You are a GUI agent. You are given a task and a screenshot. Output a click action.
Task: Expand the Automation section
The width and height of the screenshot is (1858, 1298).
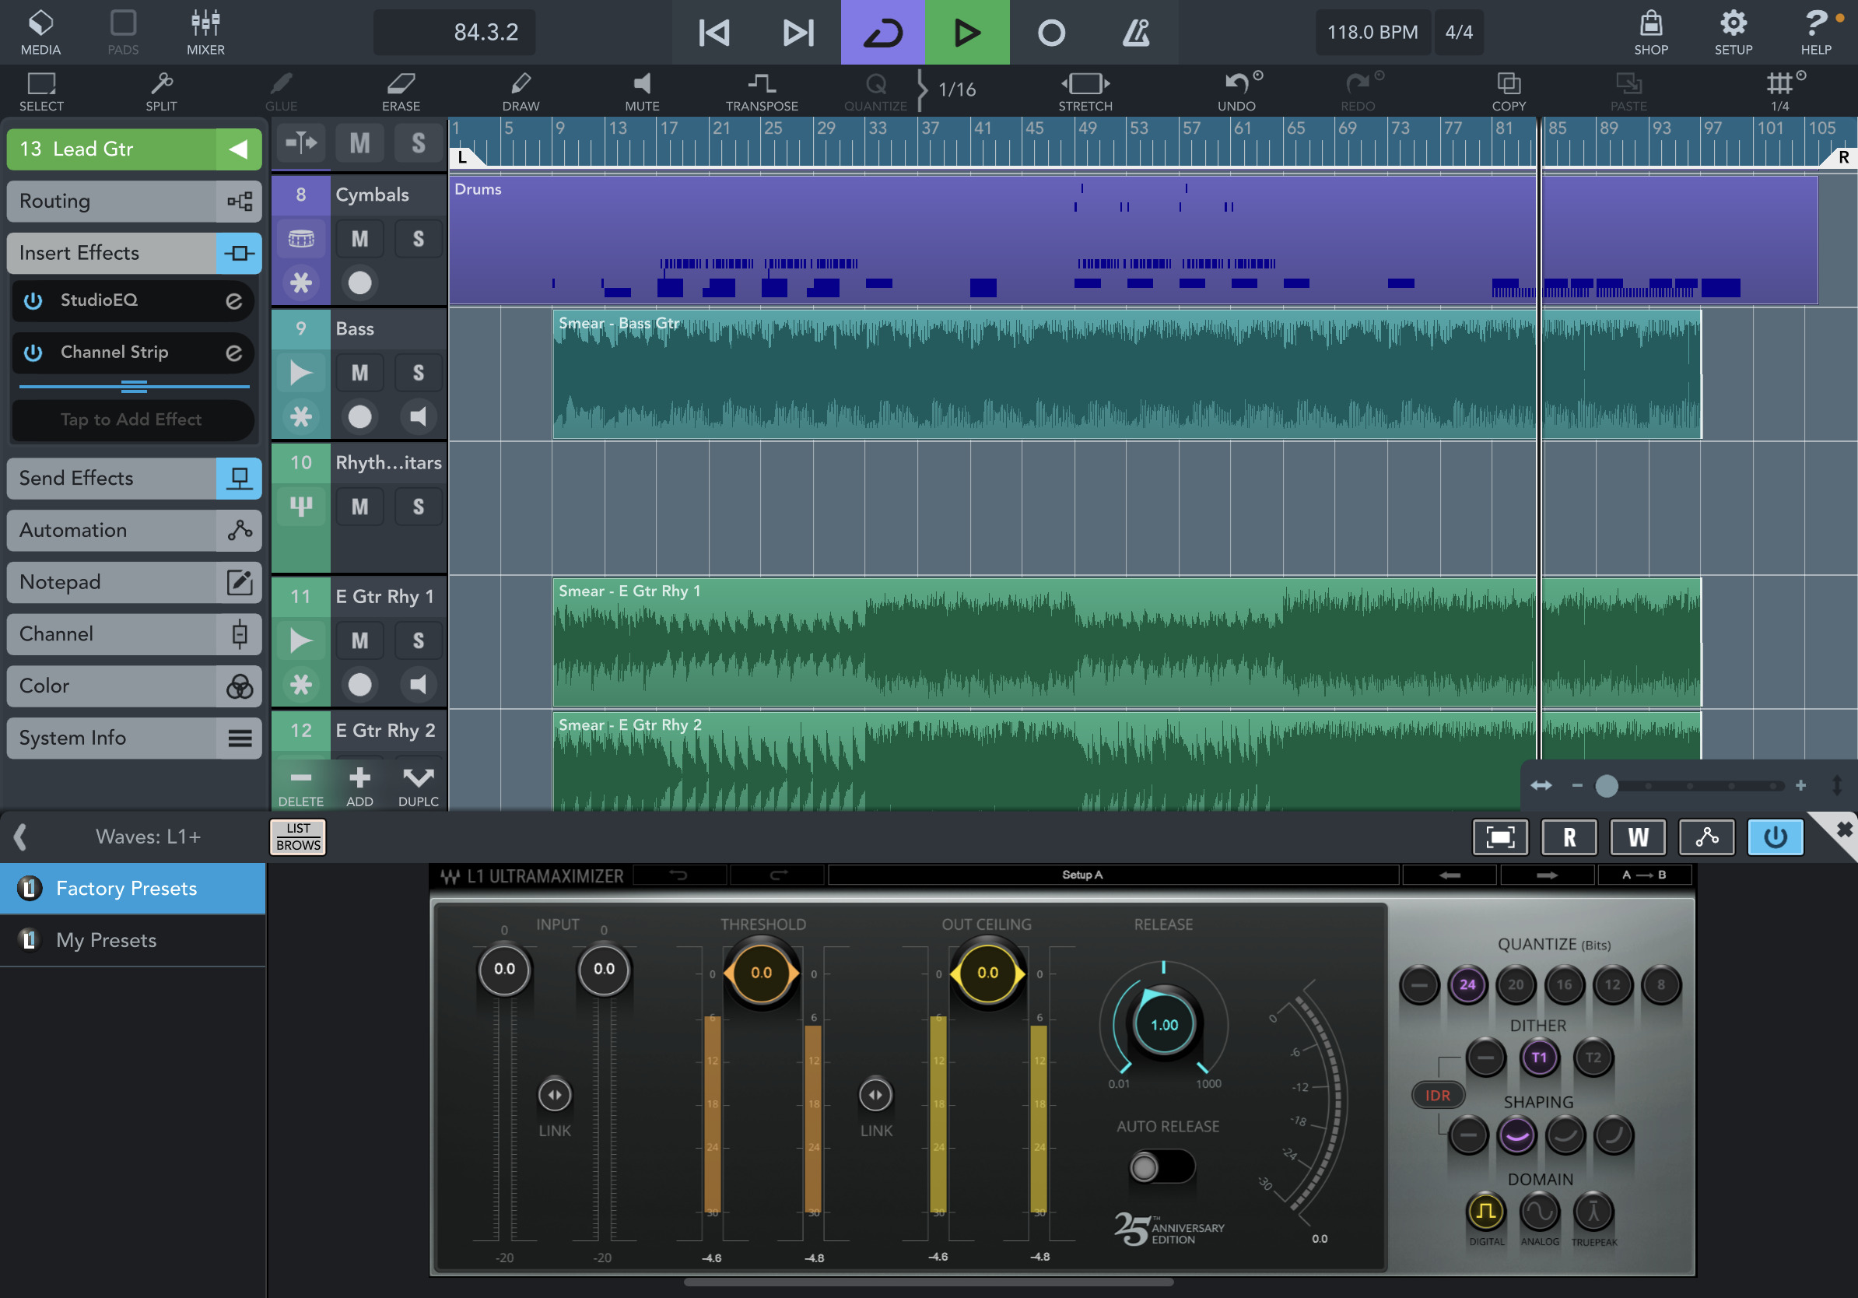point(135,530)
